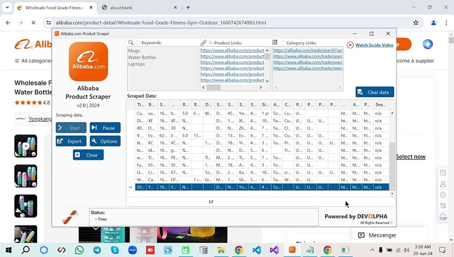
Task: Switch to the about:blank browser tab
Action: tap(136, 7)
